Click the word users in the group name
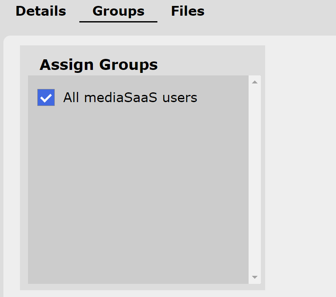The height and width of the screenshot is (297, 336). [180, 97]
